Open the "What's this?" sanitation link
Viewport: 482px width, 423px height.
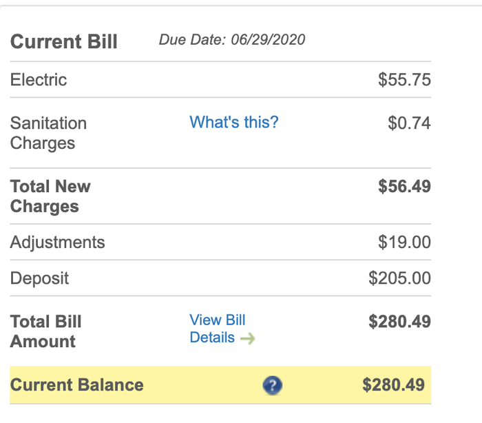coord(234,123)
